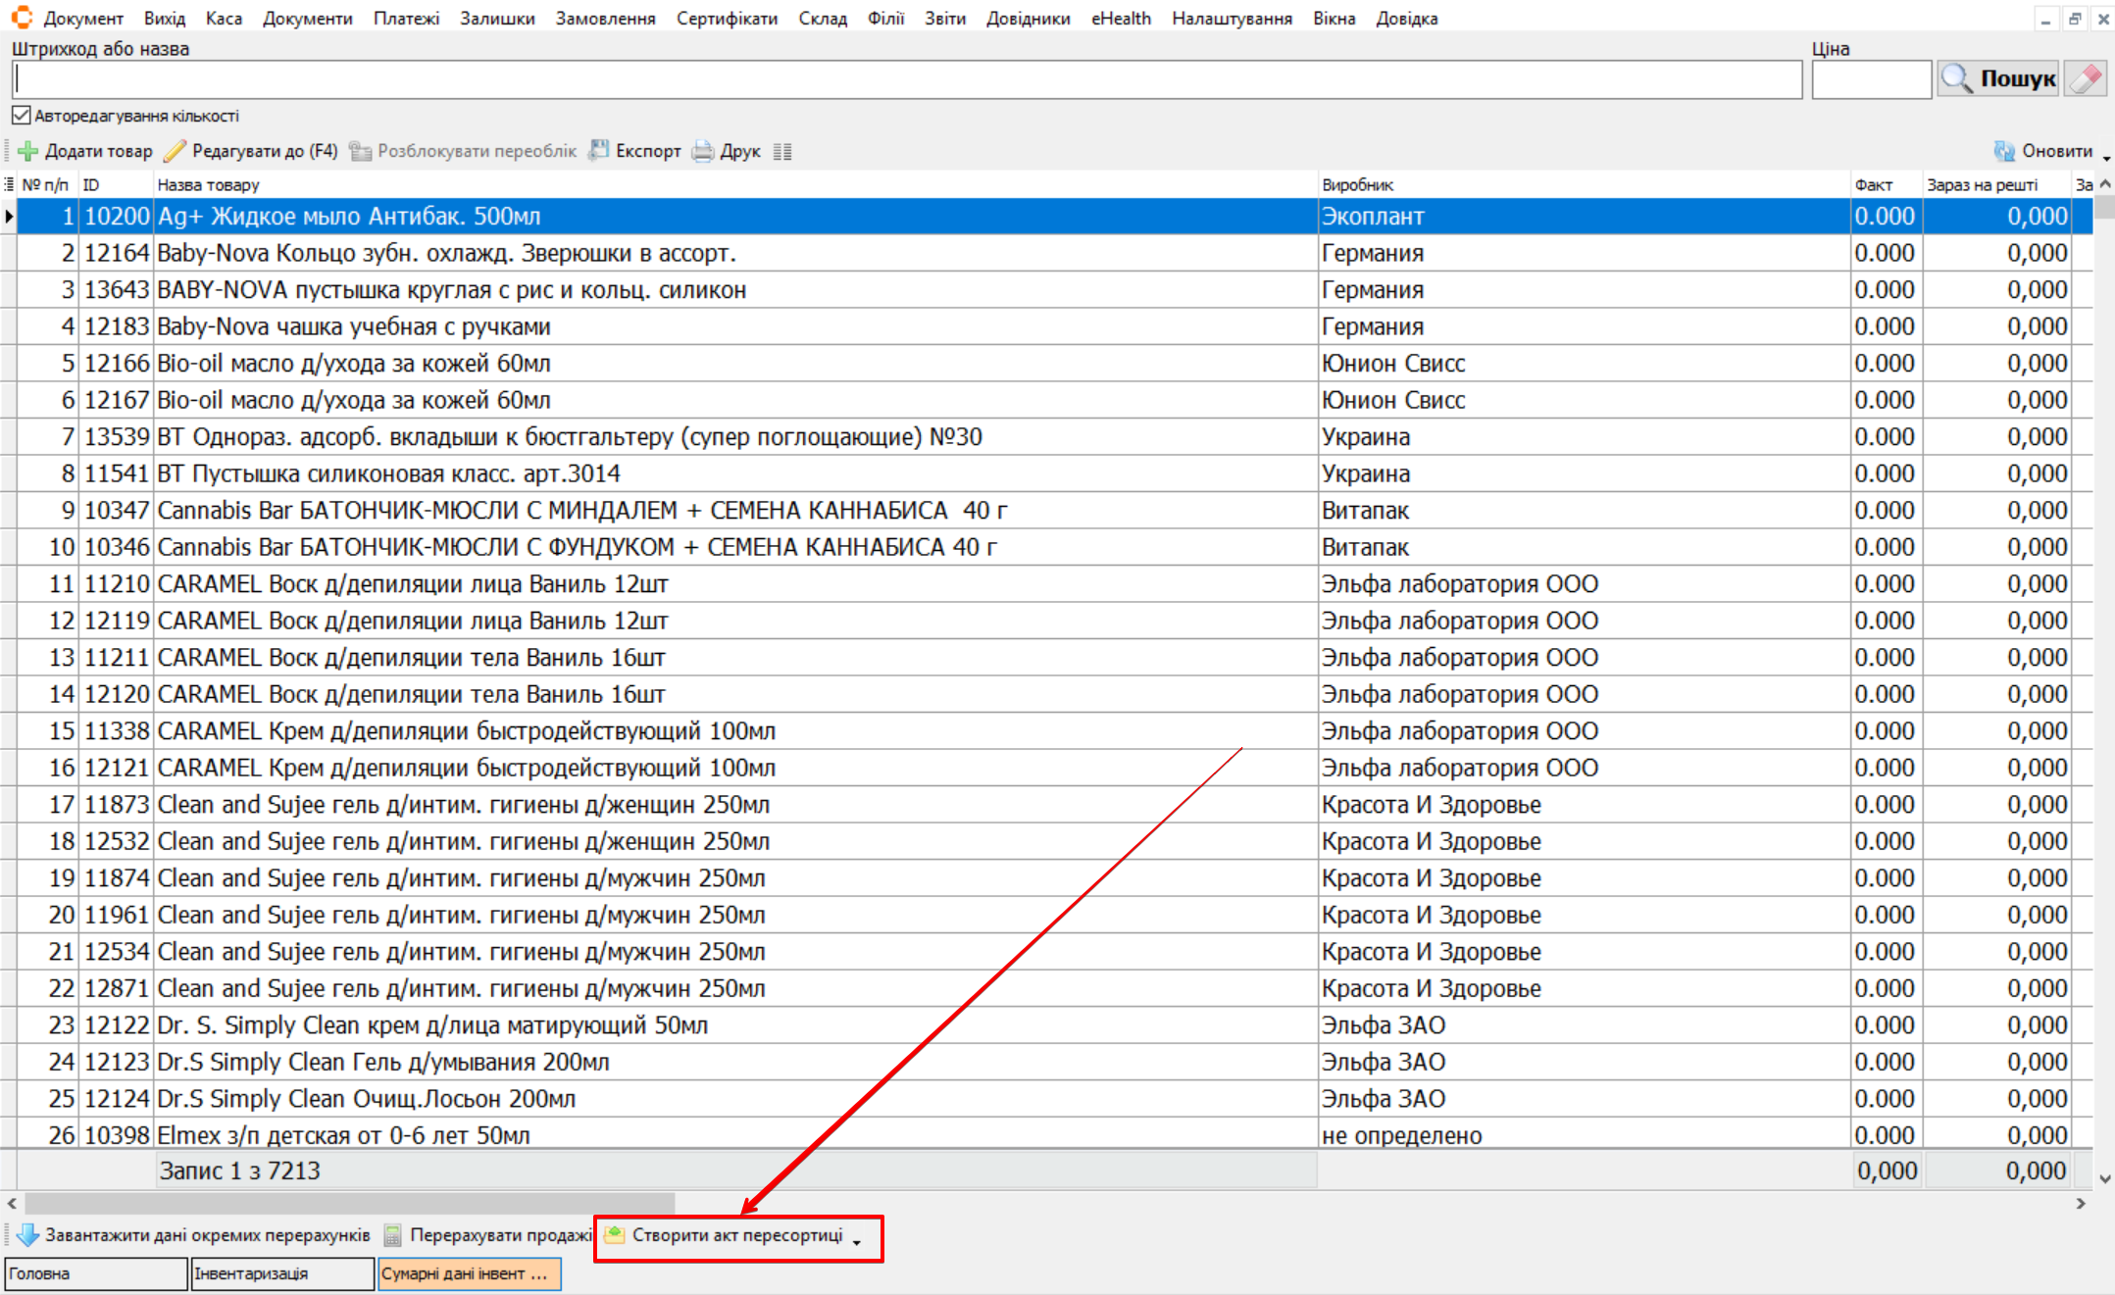Toggle Авторедагування кількості checkbox

pyautogui.click(x=22, y=116)
